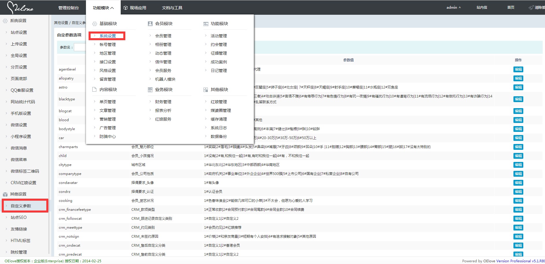Click the 内容模块 document icon
Screen dimensions: 545x264
[x=94, y=90]
